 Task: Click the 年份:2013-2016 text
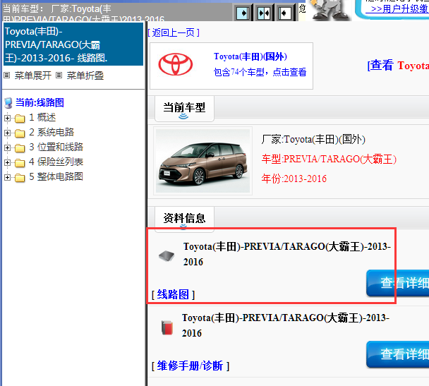(x=294, y=179)
